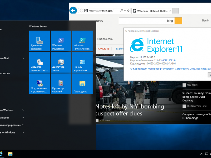Close the MSN.com browser tab
The height and width of the screenshot is (158, 211).
170,11
